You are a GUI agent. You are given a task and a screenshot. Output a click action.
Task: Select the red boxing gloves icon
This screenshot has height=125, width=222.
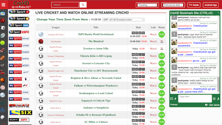pyautogui.click(x=2, y=73)
